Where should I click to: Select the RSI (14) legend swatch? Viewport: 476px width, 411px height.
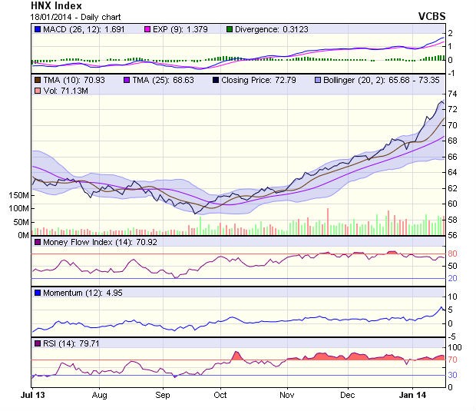[x=37, y=343]
